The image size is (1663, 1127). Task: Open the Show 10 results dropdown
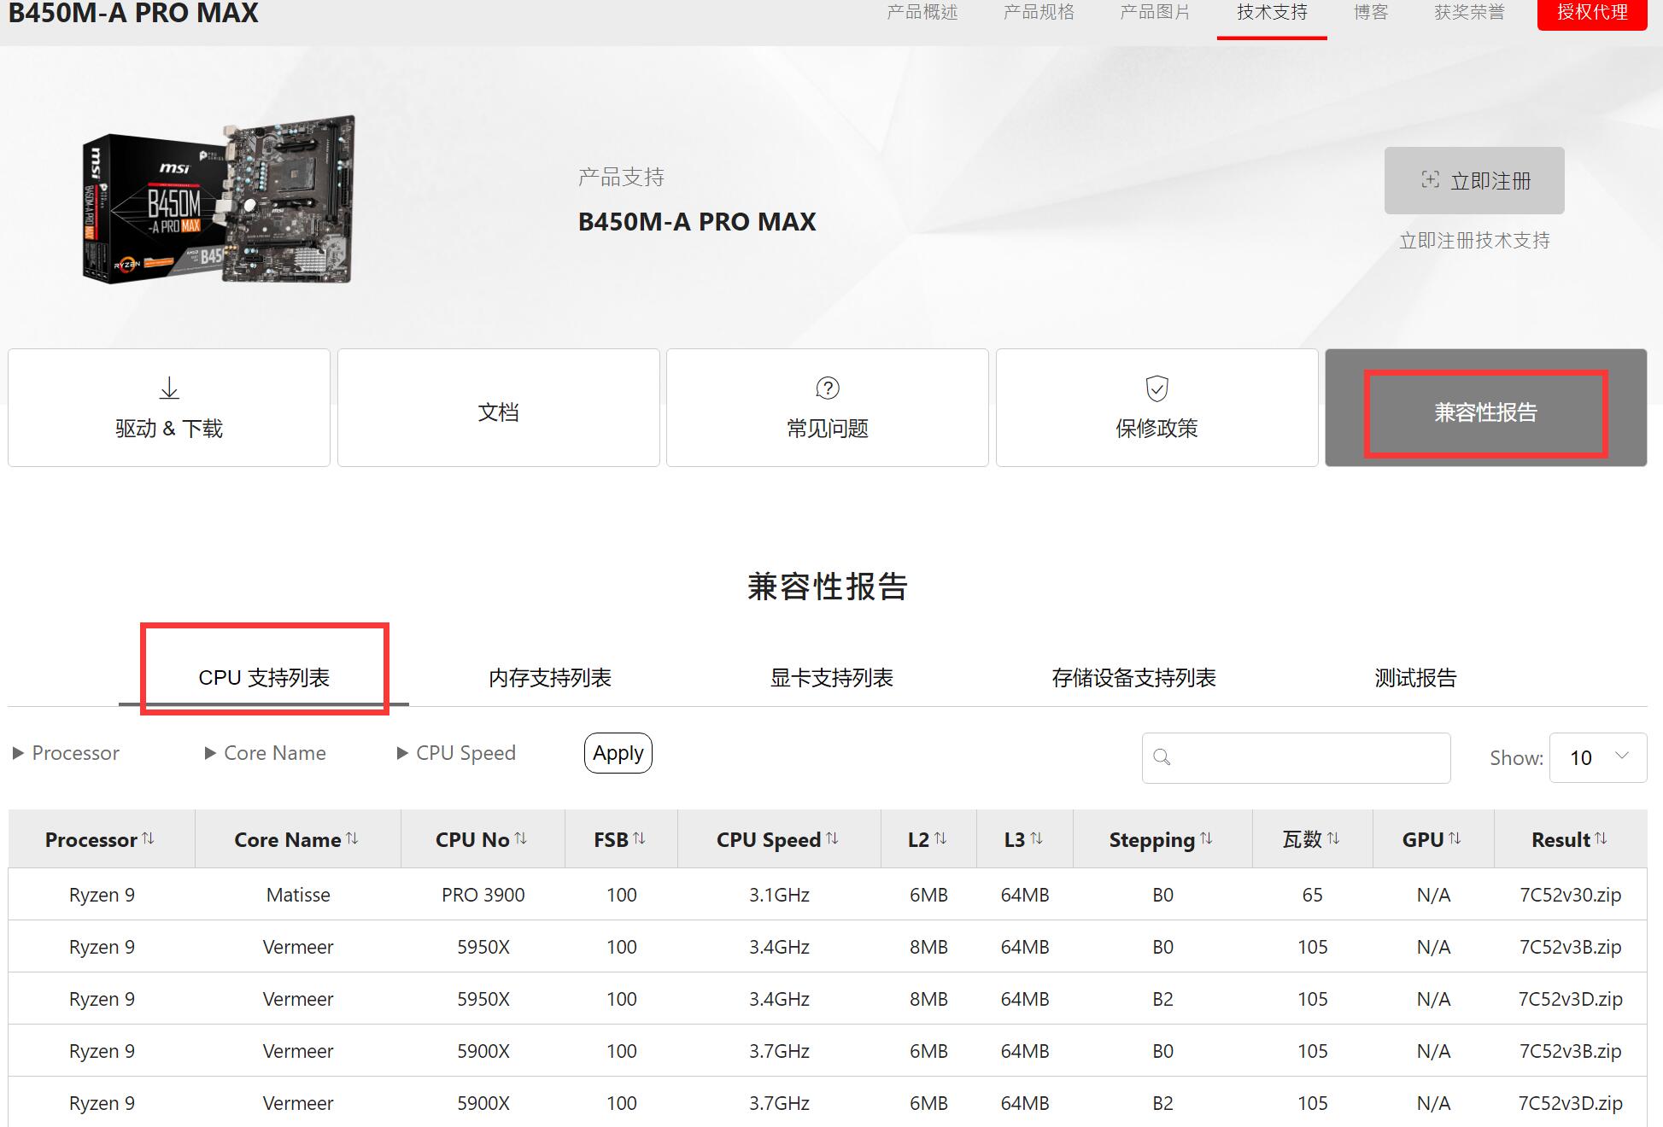pyautogui.click(x=1598, y=757)
